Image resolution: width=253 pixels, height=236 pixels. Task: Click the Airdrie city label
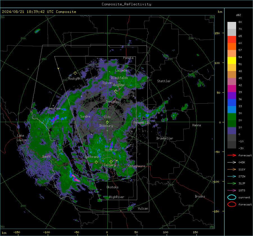(111, 150)
